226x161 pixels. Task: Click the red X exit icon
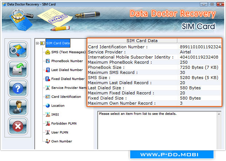tap(18, 127)
